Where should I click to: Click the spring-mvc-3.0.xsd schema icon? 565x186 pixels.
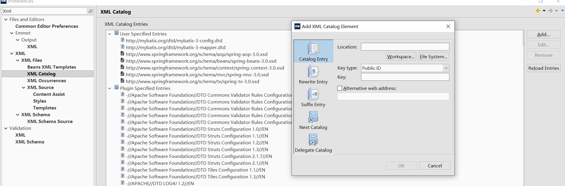[122, 74]
